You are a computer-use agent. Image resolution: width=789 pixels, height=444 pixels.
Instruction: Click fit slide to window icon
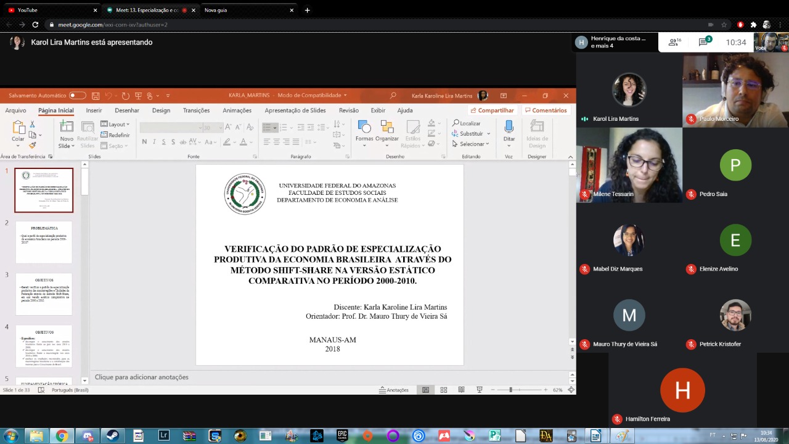click(x=571, y=390)
